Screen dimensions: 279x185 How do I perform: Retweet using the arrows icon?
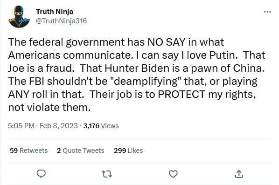click(107, 174)
